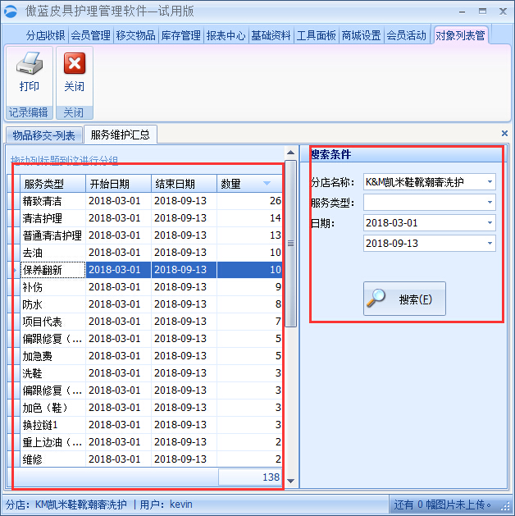Select the 精致清洁 row in the table
Screen dimensions: 515x516
[x=52, y=201]
